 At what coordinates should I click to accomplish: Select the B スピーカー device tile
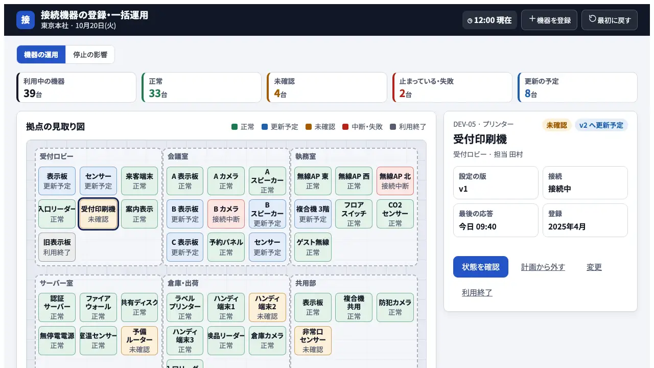click(x=267, y=214)
